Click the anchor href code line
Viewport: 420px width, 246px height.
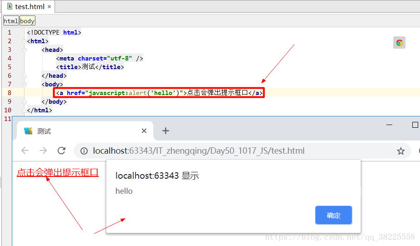(x=159, y=93)
